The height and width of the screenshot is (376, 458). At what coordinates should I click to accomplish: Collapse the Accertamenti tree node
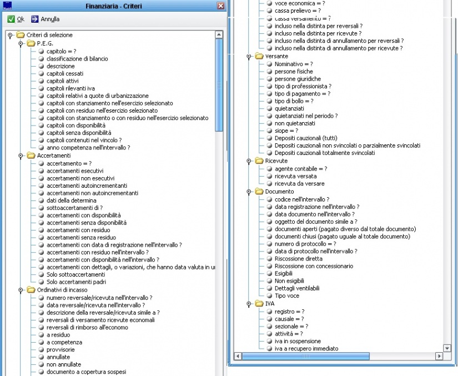pyautogui.click(x=21, y=156)
